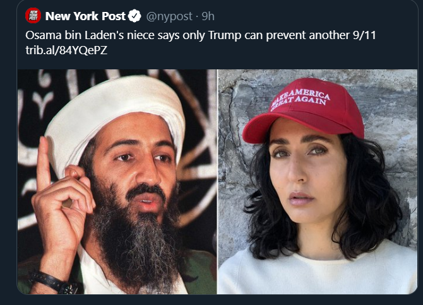Open the left photo of man in turban
Viewport: 423px width, 305px height.
[x=117, y=181]
